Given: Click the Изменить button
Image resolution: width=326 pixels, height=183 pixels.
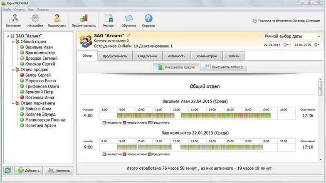Looking at the screenshot, I should point(59,171).
